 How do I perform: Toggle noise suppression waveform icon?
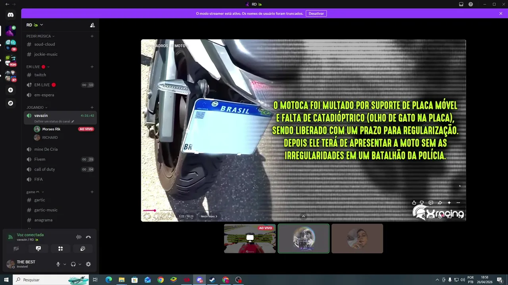pyautogui.click(x=79, y=237)
